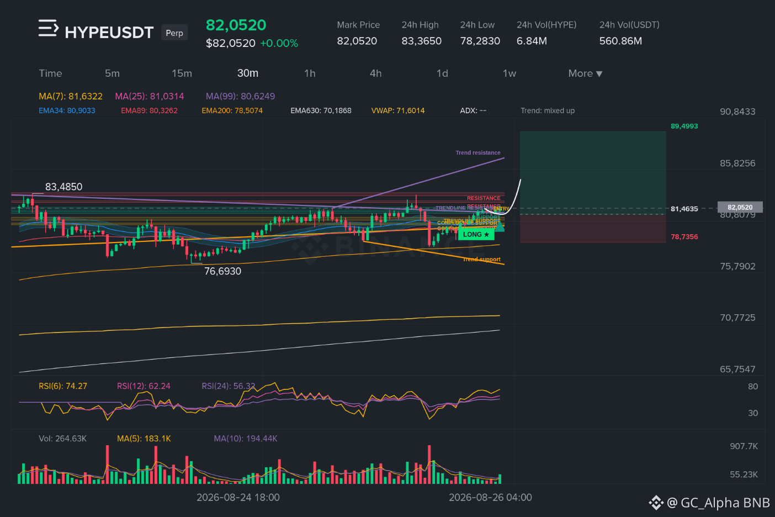Click the EMA34: 80,9033 indicator
This screenshot has width=775, height=517.
(x=67, y=110)
